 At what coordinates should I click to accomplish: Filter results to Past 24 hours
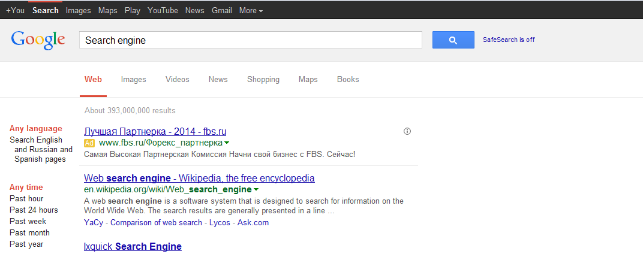pyautogui.click(x=34, y=210)
